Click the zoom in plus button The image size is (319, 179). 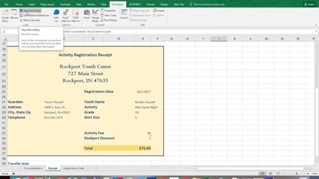click(x=308, y=174)
